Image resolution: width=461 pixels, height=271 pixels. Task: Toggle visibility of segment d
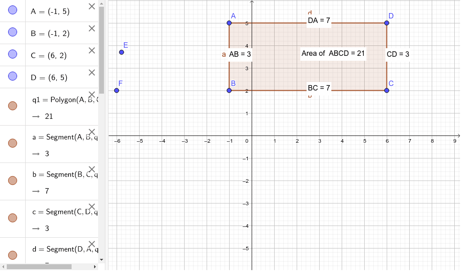13,255
